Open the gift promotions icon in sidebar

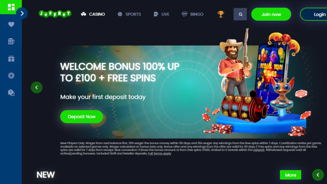(x=11, y=59)
